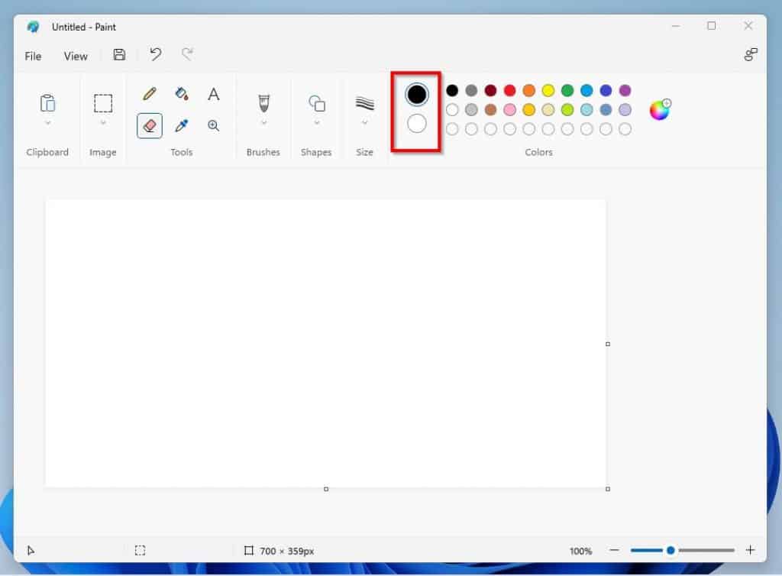Expand the Image select dropdown chevron

tap(103, 123)
